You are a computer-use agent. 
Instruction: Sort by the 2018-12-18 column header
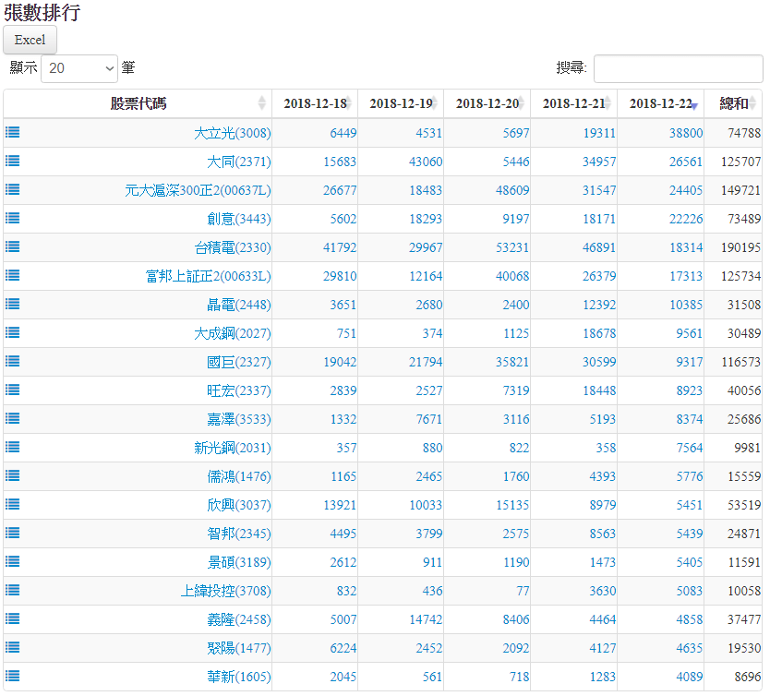315,103
